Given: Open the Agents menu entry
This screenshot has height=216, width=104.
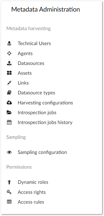Looking at the screenshot, I should tap(25, 53).
